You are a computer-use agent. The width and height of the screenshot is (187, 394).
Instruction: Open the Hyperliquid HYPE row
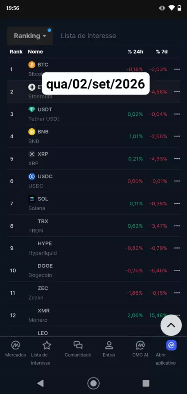click(x=93, y=248)
